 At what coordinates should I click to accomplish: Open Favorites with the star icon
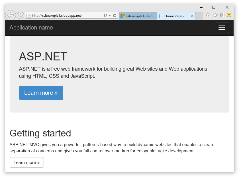point(215,15)
